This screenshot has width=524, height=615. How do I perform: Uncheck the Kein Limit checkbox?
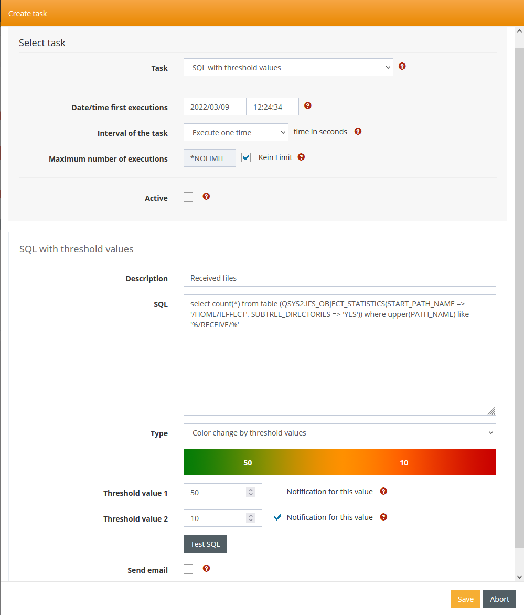pyautogui.click(x=246, y=157)
